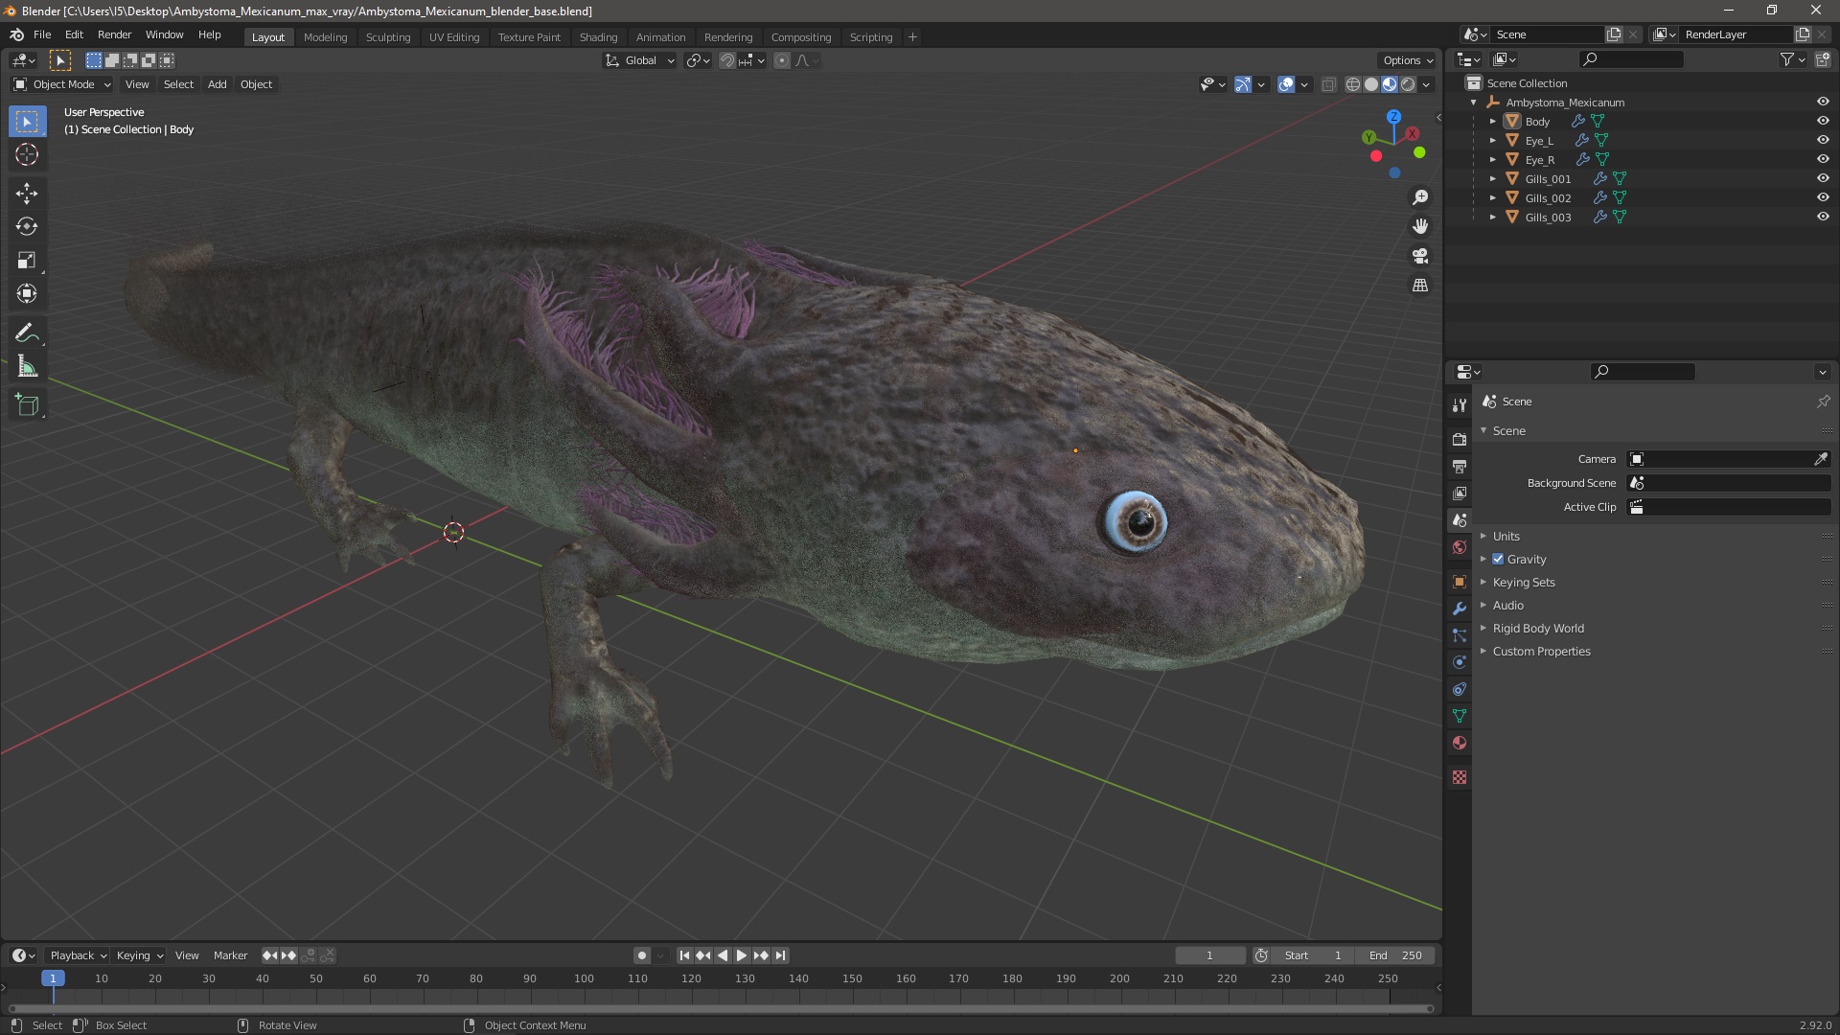The width and height of the screenshot is (1840, 1035).
Task: Open the View Layer properties tab
Action: [1459, 494]
